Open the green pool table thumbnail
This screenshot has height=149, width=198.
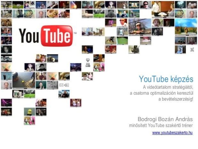coord(122,41)
